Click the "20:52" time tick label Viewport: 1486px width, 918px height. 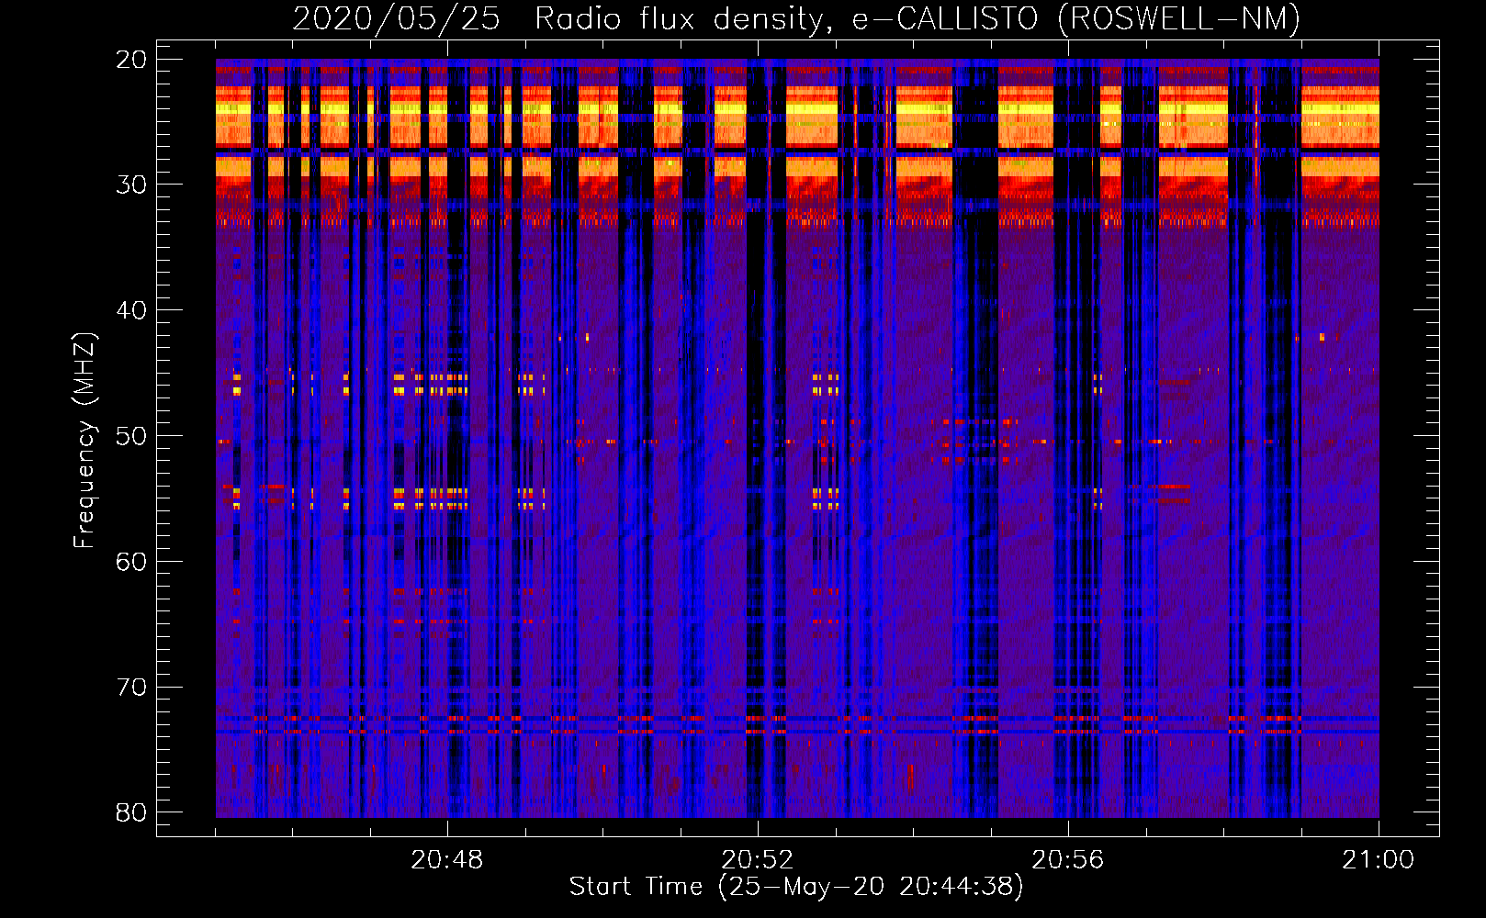point(758,860)
